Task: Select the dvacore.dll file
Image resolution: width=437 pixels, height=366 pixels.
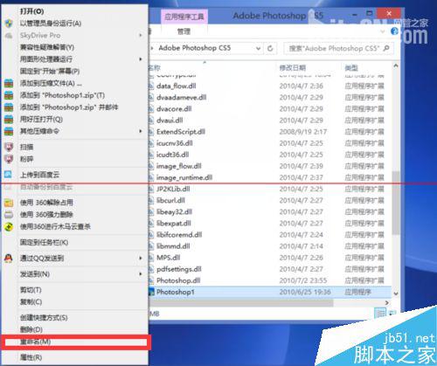Action: (x=174, y=109)
